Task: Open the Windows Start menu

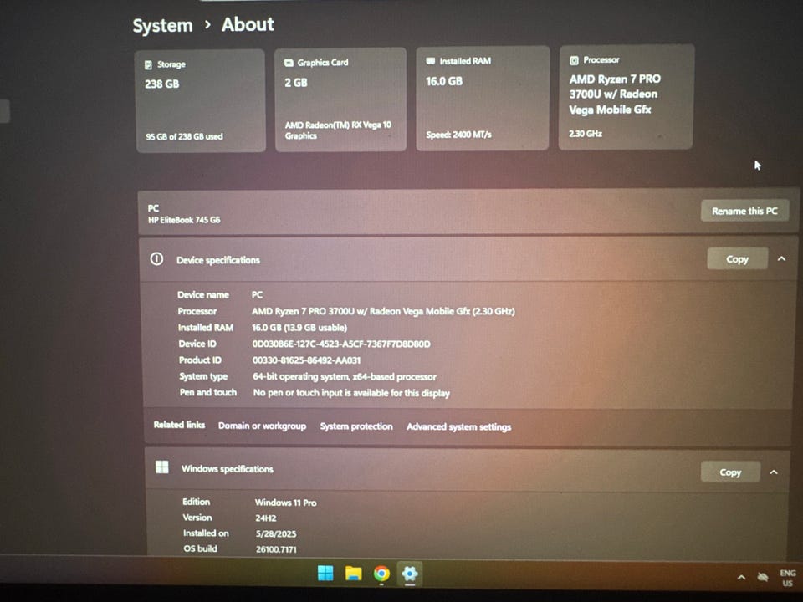Action: click(x=325, y=574)
